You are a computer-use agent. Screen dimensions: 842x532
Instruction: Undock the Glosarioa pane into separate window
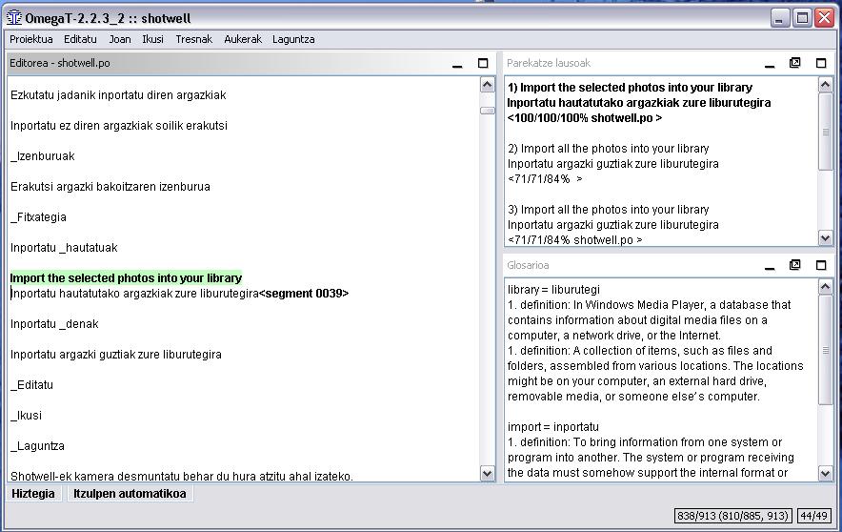795,265
